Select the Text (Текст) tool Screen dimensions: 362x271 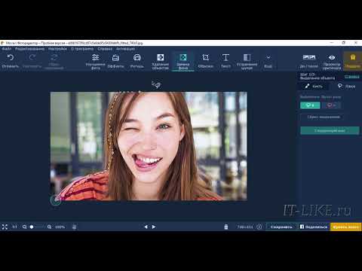[x=225, y=61]
